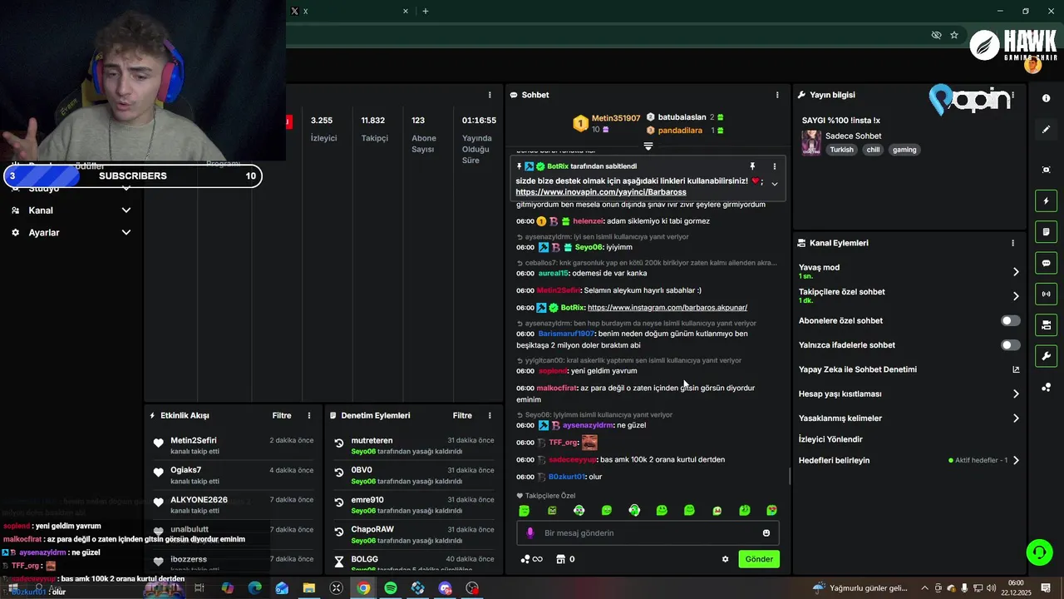Toggle Yalnızca ifadelerle sohbet switch
Screen dimensions: 1064x599
point(1011,345)
